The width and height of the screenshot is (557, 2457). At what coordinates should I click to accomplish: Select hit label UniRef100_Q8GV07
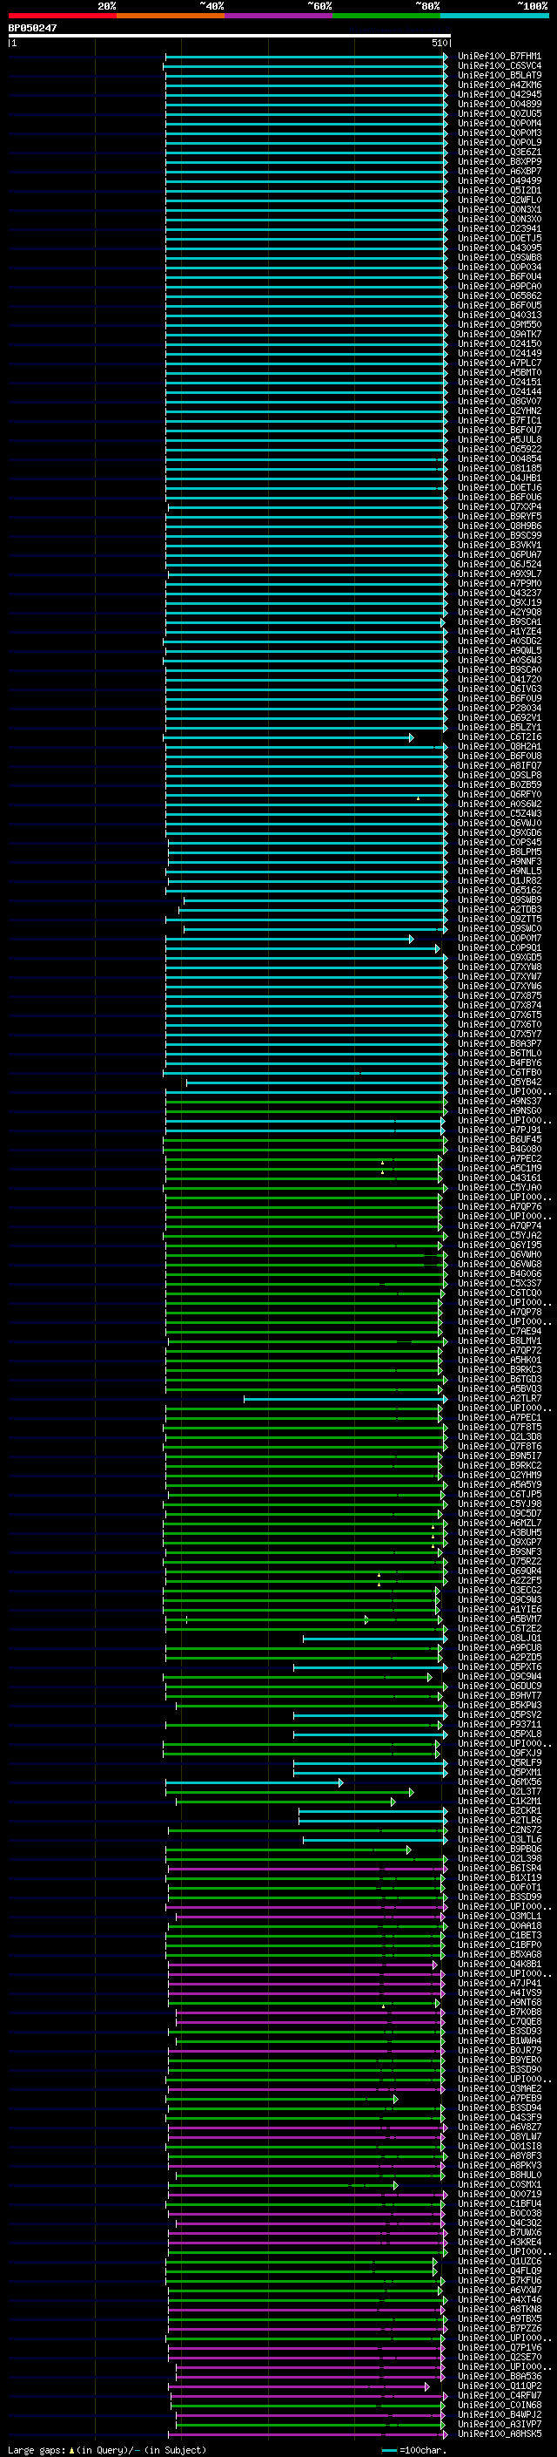pyautogui.click(x=499, y=402)
